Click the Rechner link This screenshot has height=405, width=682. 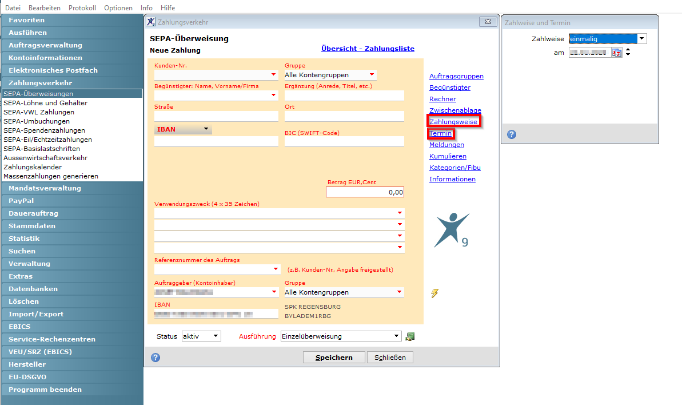pyautogui.click(x=443, y=99)
